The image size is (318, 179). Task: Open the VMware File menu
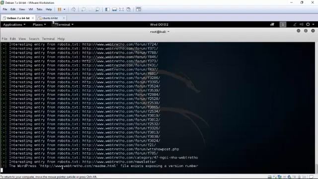(4, 9)
